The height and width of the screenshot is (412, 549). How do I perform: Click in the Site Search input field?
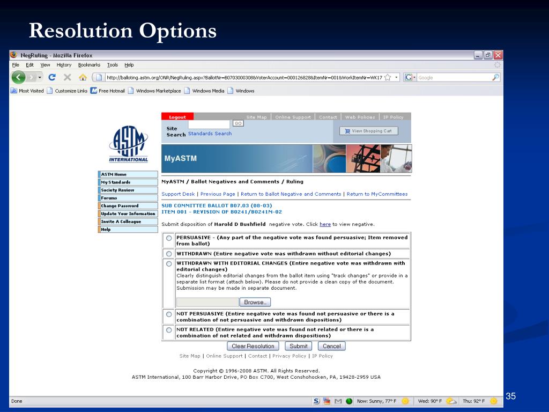click(x=209, y=124)
